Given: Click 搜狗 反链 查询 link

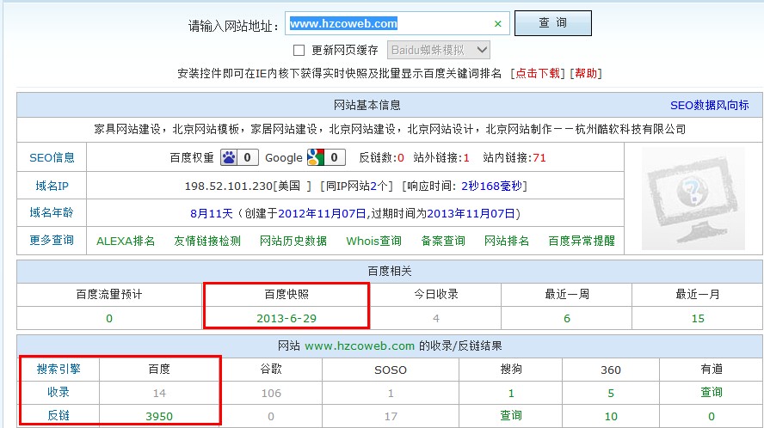Looking at the screenshot, I should coord(511,415).
